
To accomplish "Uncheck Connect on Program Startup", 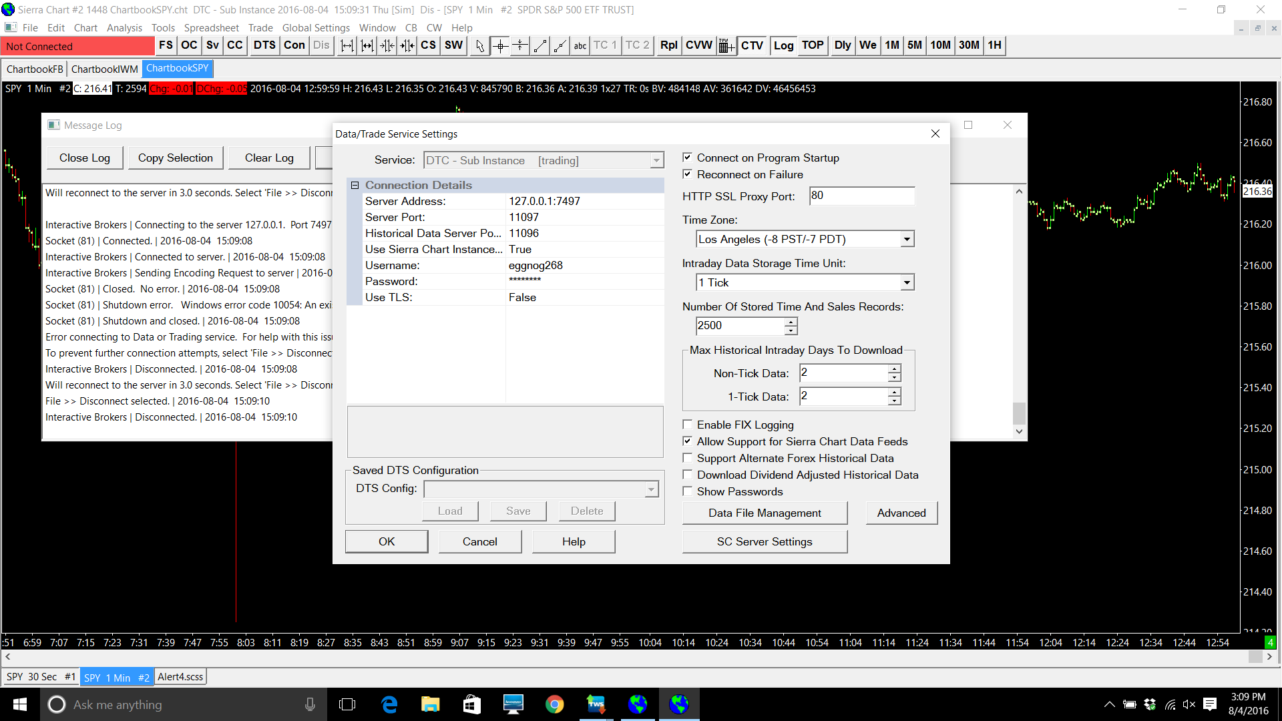I will point(687,158).
